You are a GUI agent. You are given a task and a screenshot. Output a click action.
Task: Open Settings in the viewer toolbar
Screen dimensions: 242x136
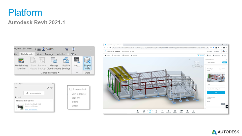134,55
